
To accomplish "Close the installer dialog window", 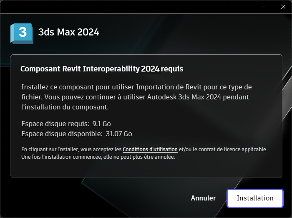I will coord(282,7).
